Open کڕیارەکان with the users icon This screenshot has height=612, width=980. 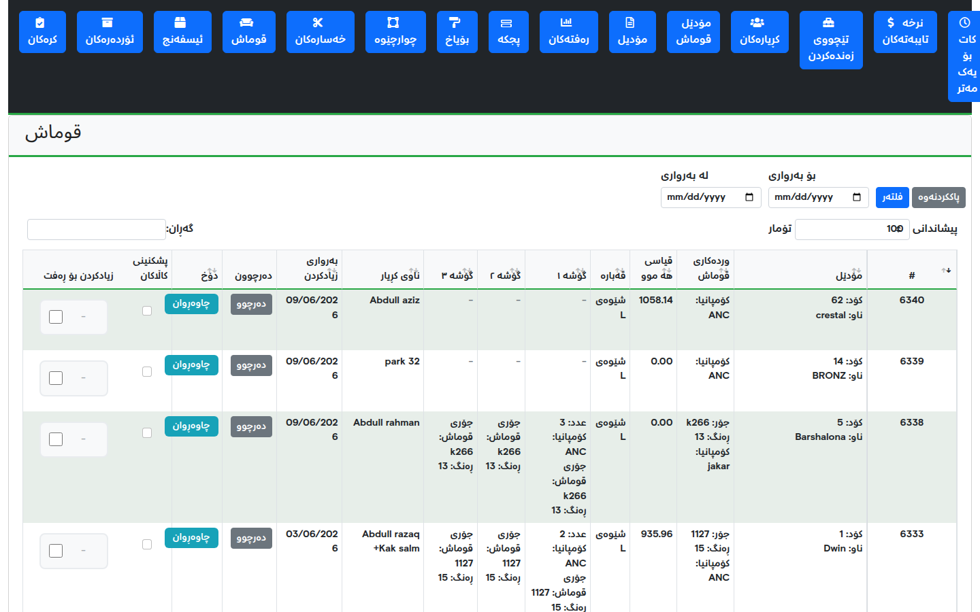[760, 32]
